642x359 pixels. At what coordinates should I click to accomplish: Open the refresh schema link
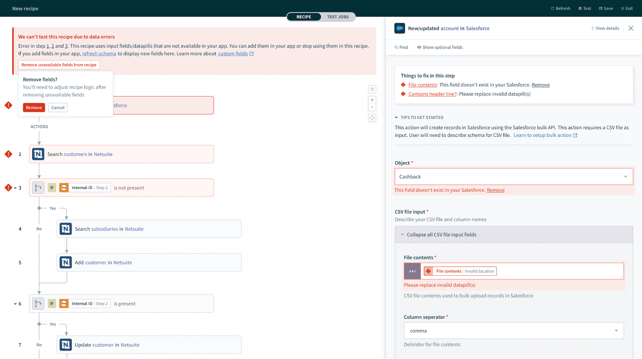click(x=99, y=54)
